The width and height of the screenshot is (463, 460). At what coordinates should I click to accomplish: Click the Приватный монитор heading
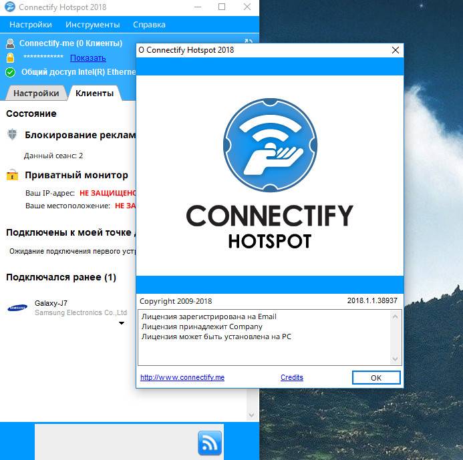[x=76, y=175]
